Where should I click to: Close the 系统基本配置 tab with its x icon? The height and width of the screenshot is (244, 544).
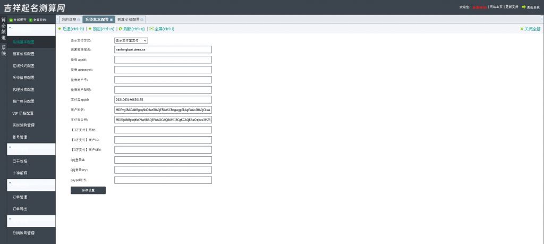[x=112, y=20]
